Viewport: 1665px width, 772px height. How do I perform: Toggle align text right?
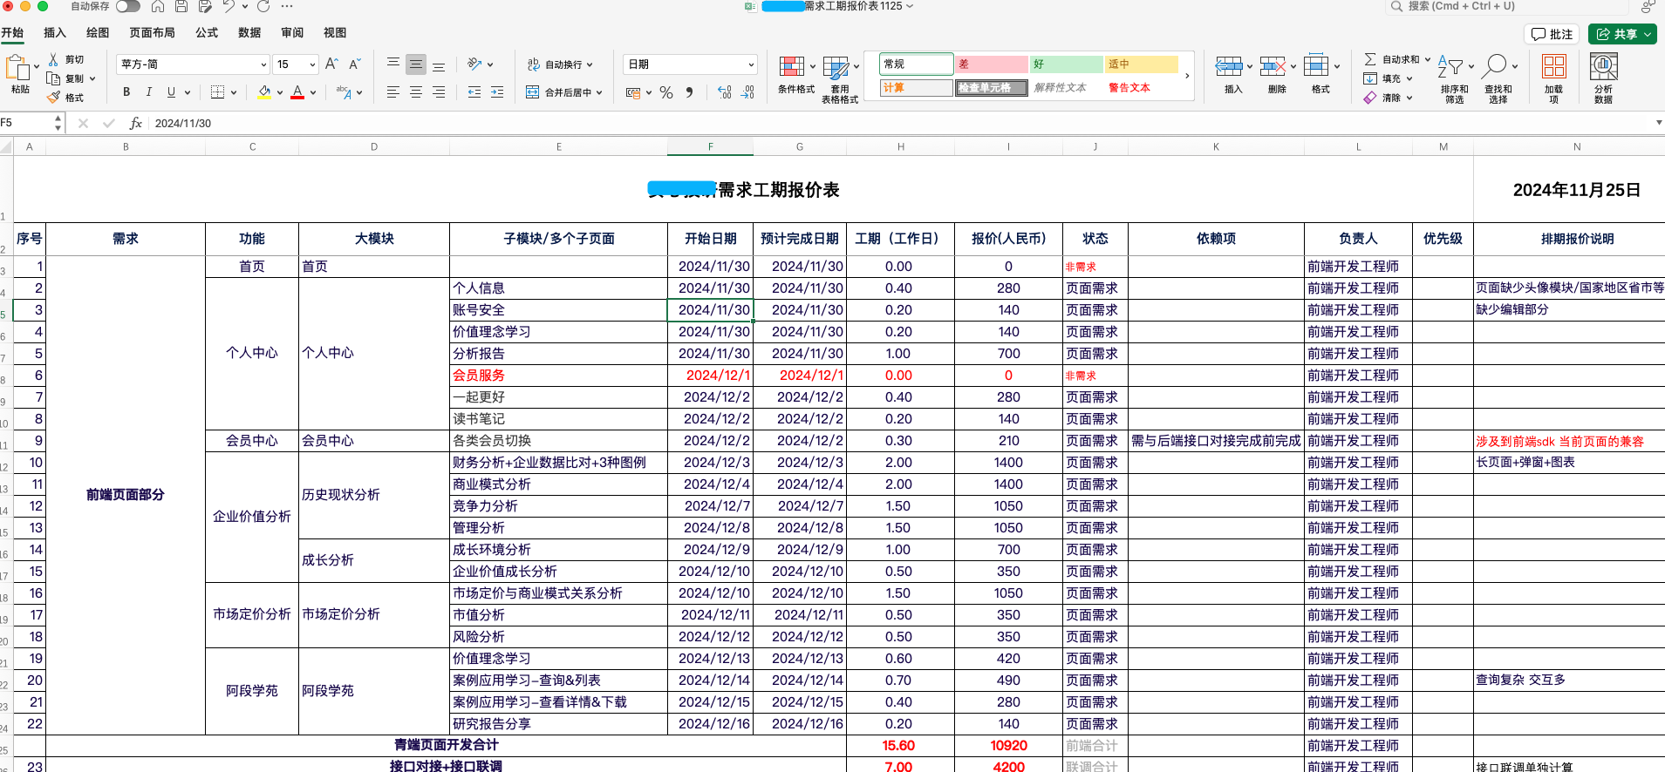click(439, 92)
